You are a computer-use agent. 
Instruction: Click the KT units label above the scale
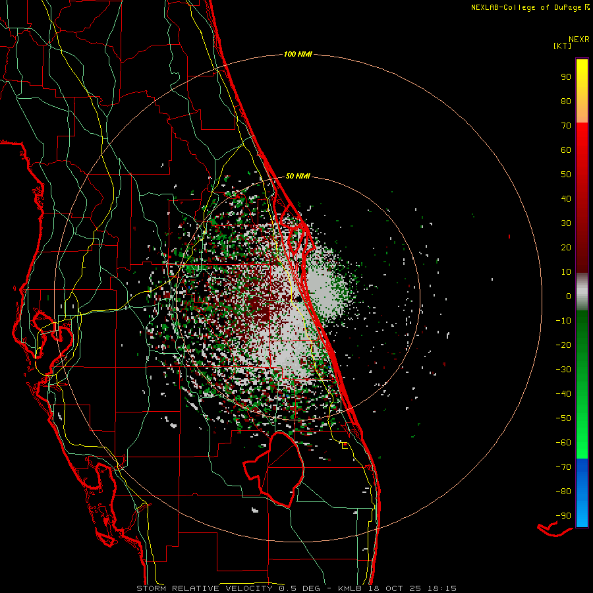coord(562,45)
